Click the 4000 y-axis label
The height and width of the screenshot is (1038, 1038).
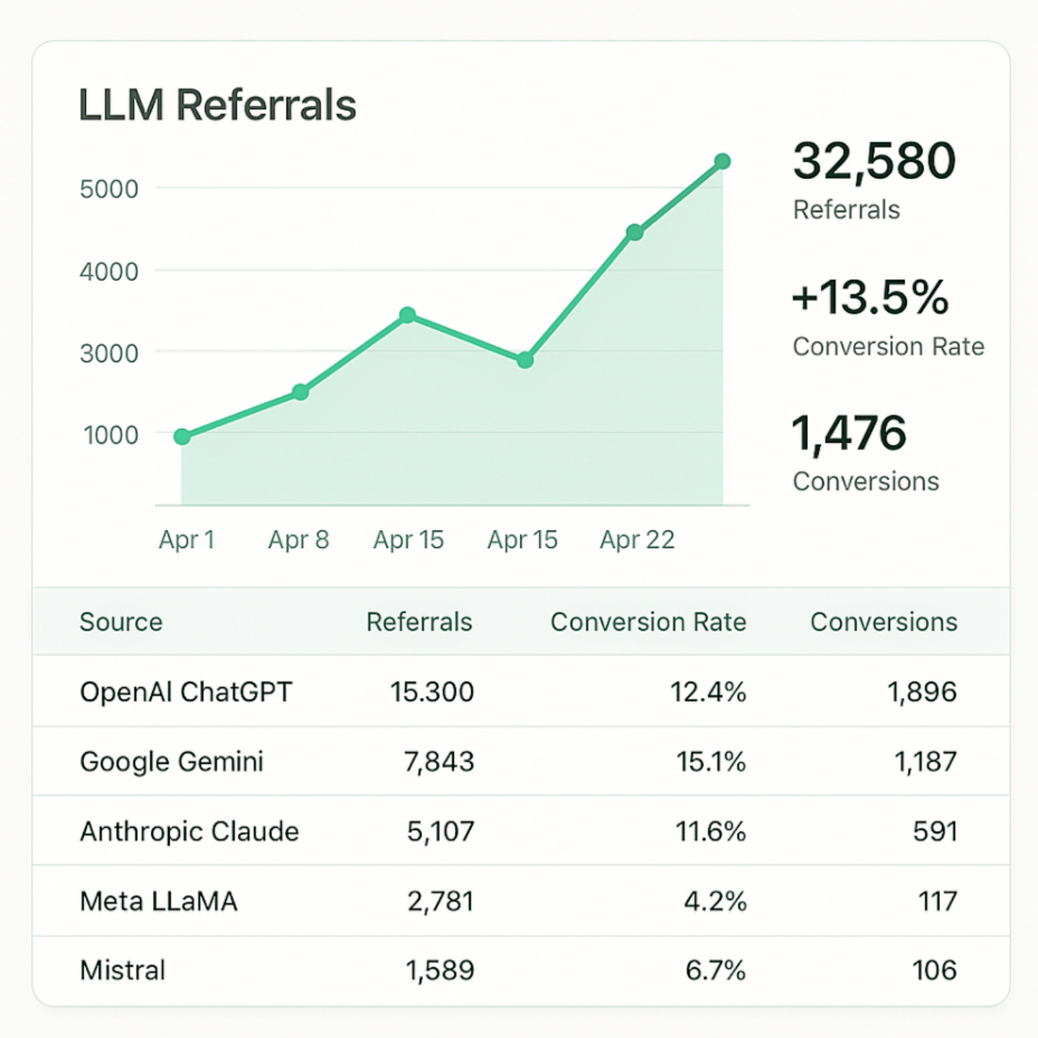tap(109, 272)
